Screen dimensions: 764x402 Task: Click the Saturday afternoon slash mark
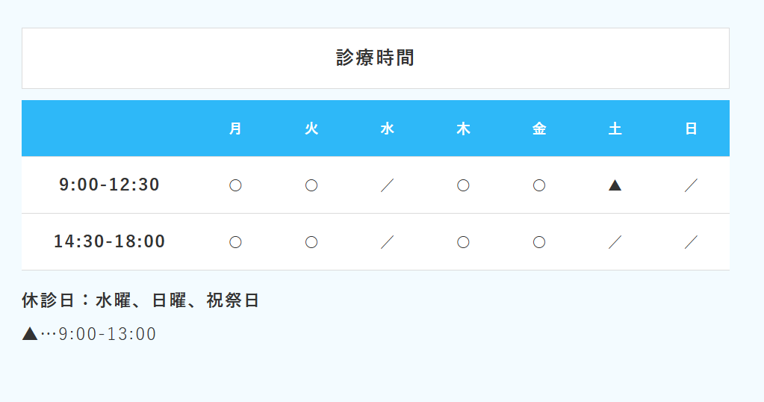click(615, 242)
